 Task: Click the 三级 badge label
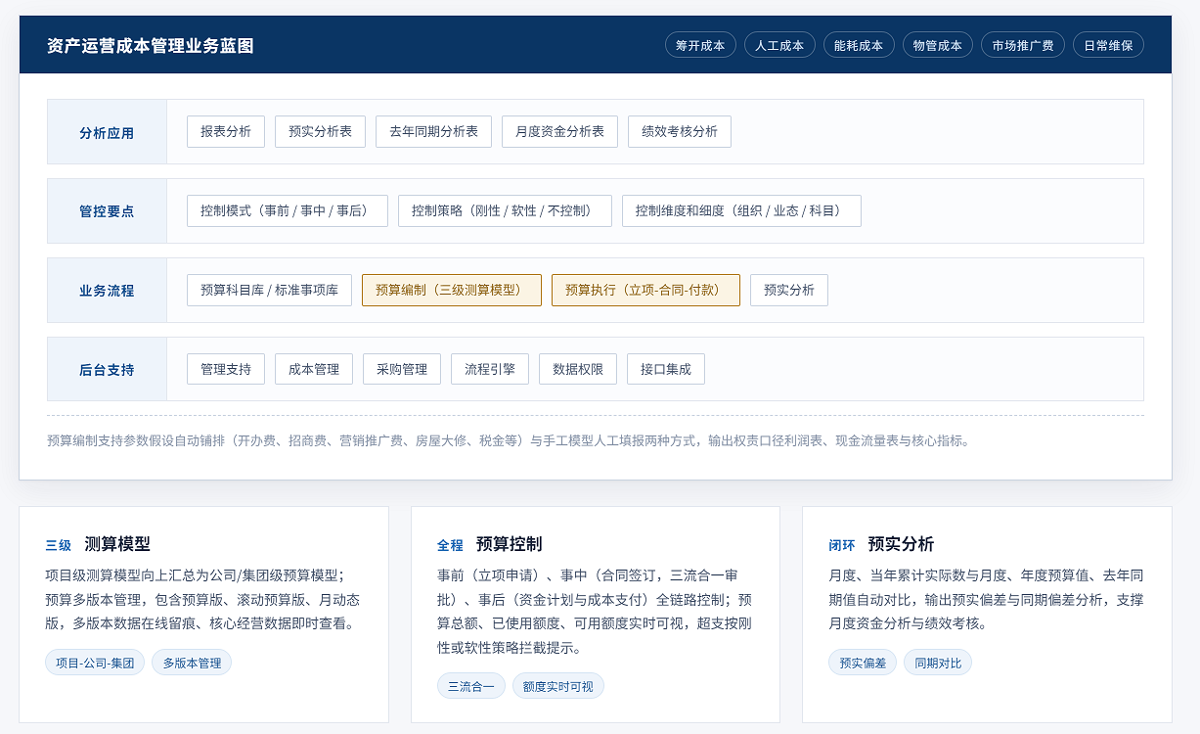(x=59, y=545)
